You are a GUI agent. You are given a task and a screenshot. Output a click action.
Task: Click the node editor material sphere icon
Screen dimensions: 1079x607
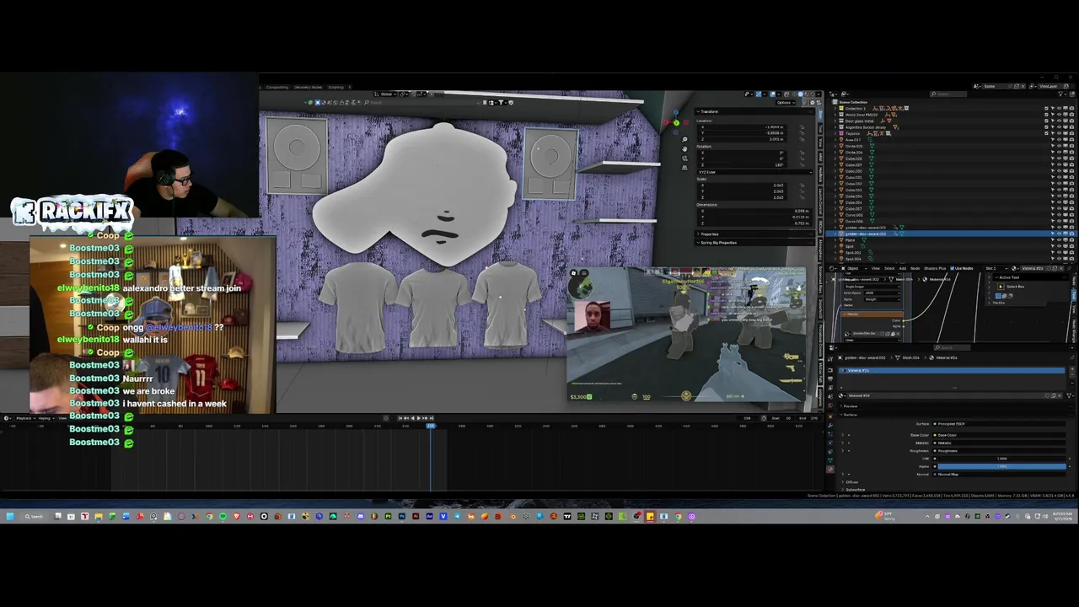[x=1014, y=268]
